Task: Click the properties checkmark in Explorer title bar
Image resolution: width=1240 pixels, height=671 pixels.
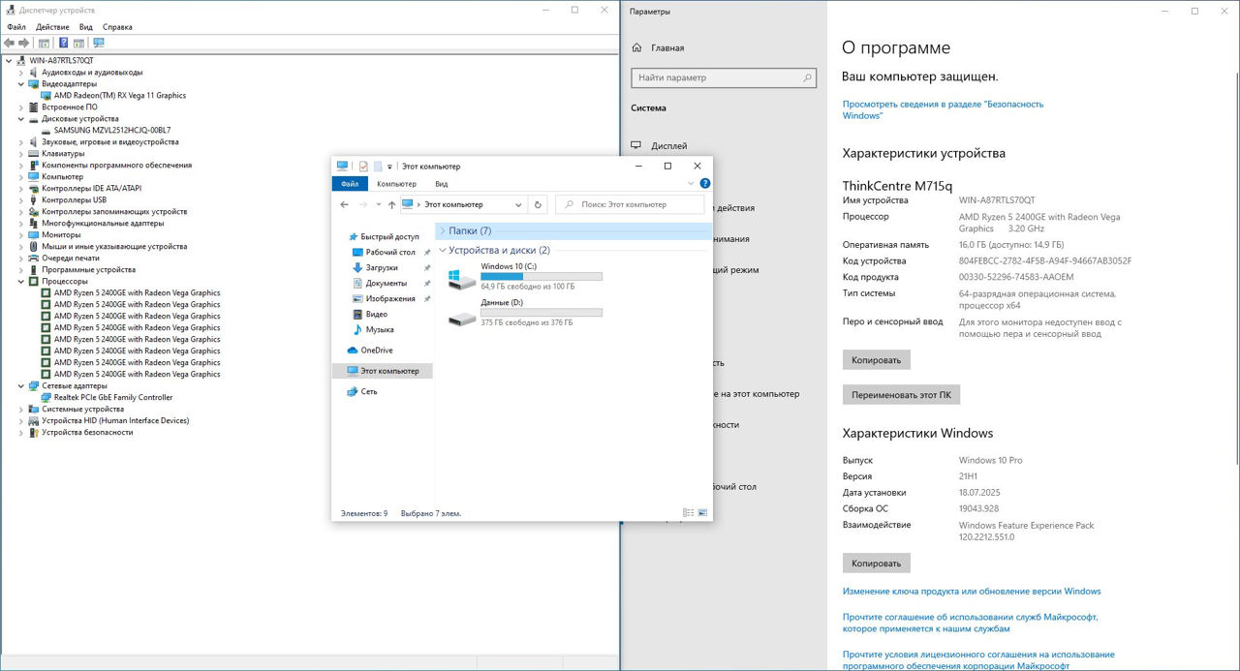Action: (363, 166)
